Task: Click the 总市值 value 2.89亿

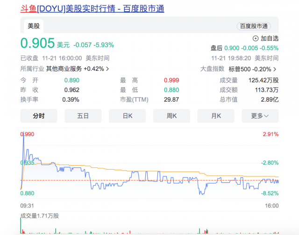Action: pos(270,99)
